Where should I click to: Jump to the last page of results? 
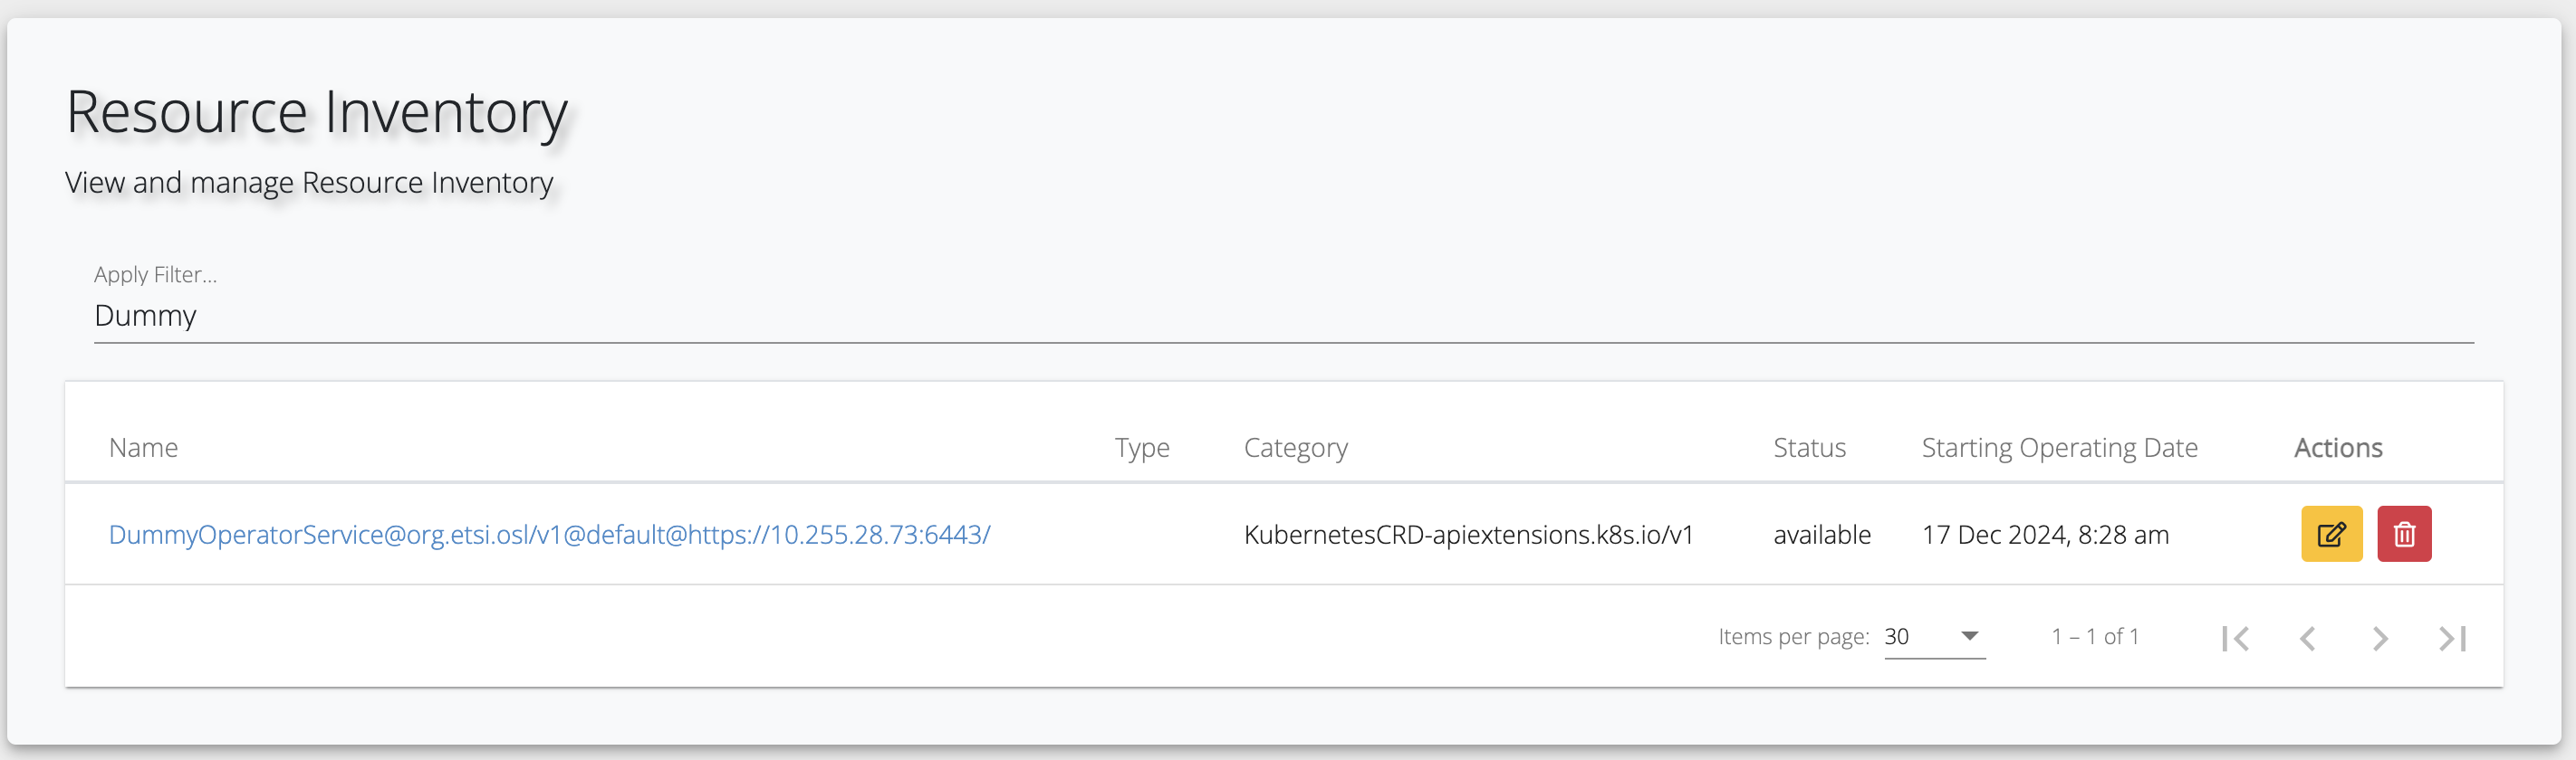pos(2452,638)
